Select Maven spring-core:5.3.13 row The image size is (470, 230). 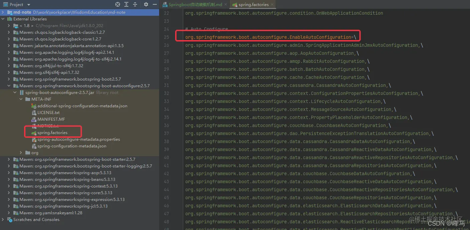(80, 193)
